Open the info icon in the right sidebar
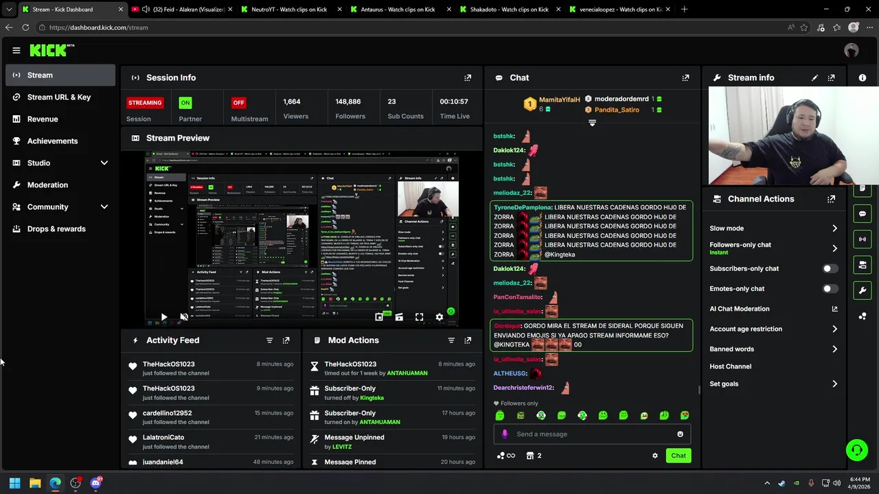Viewport: 879px width, 494px height. click(x=863, y=78)
